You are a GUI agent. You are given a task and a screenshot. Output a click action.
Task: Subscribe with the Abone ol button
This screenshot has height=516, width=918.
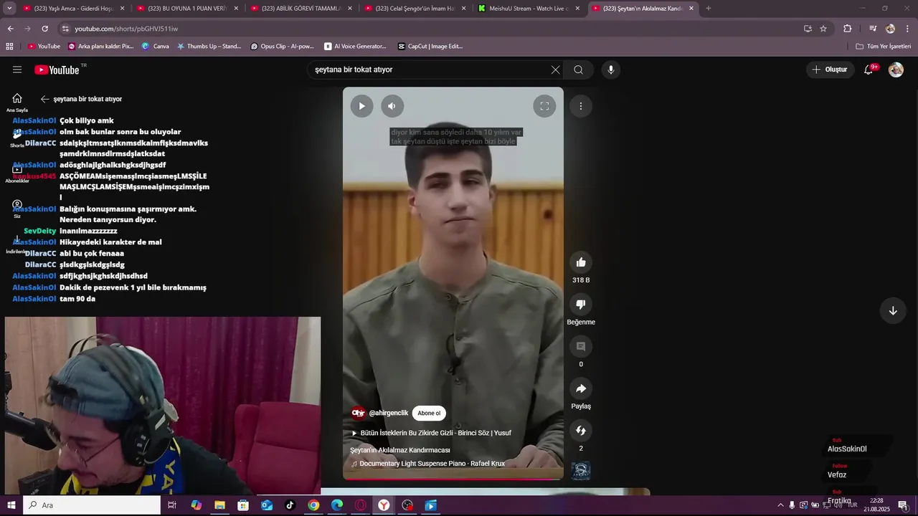[x=429, y=413]
